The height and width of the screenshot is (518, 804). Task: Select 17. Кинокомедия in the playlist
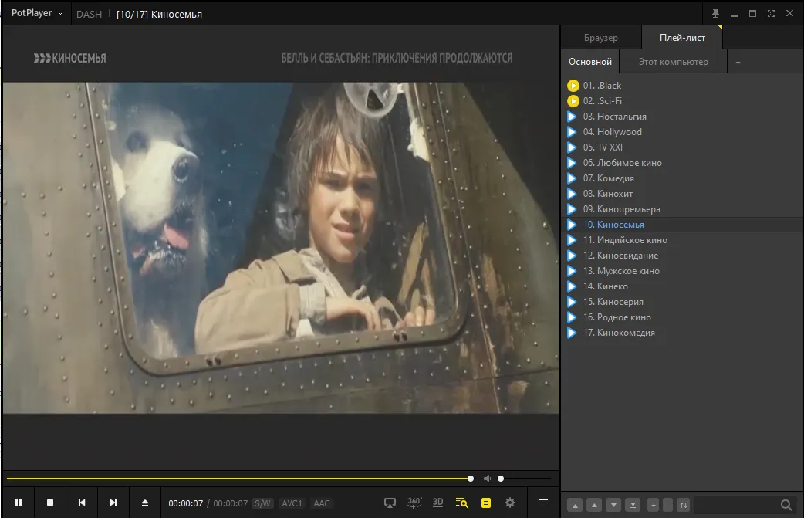[682, 333]
